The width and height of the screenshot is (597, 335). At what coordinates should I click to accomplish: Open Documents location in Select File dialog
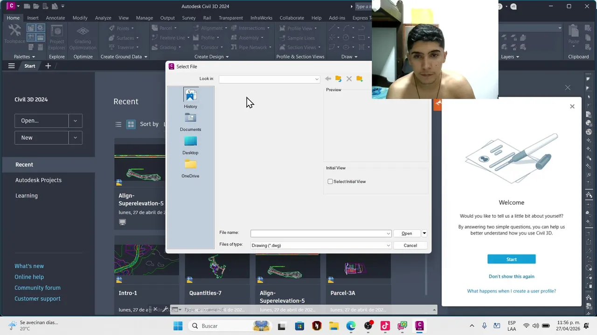coord(190,122)
